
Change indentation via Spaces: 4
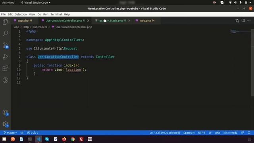[x=189, y=133]
